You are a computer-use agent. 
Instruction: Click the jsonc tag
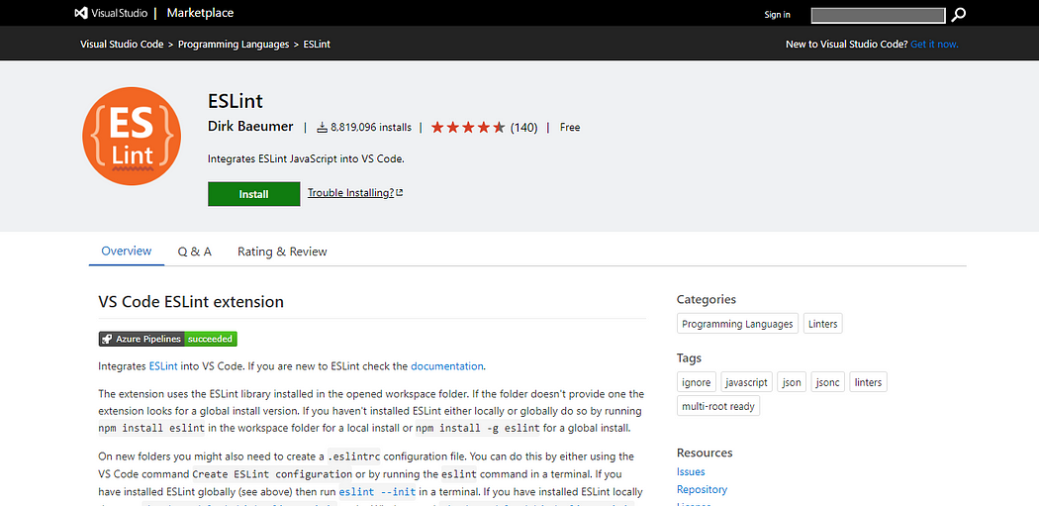827,382
